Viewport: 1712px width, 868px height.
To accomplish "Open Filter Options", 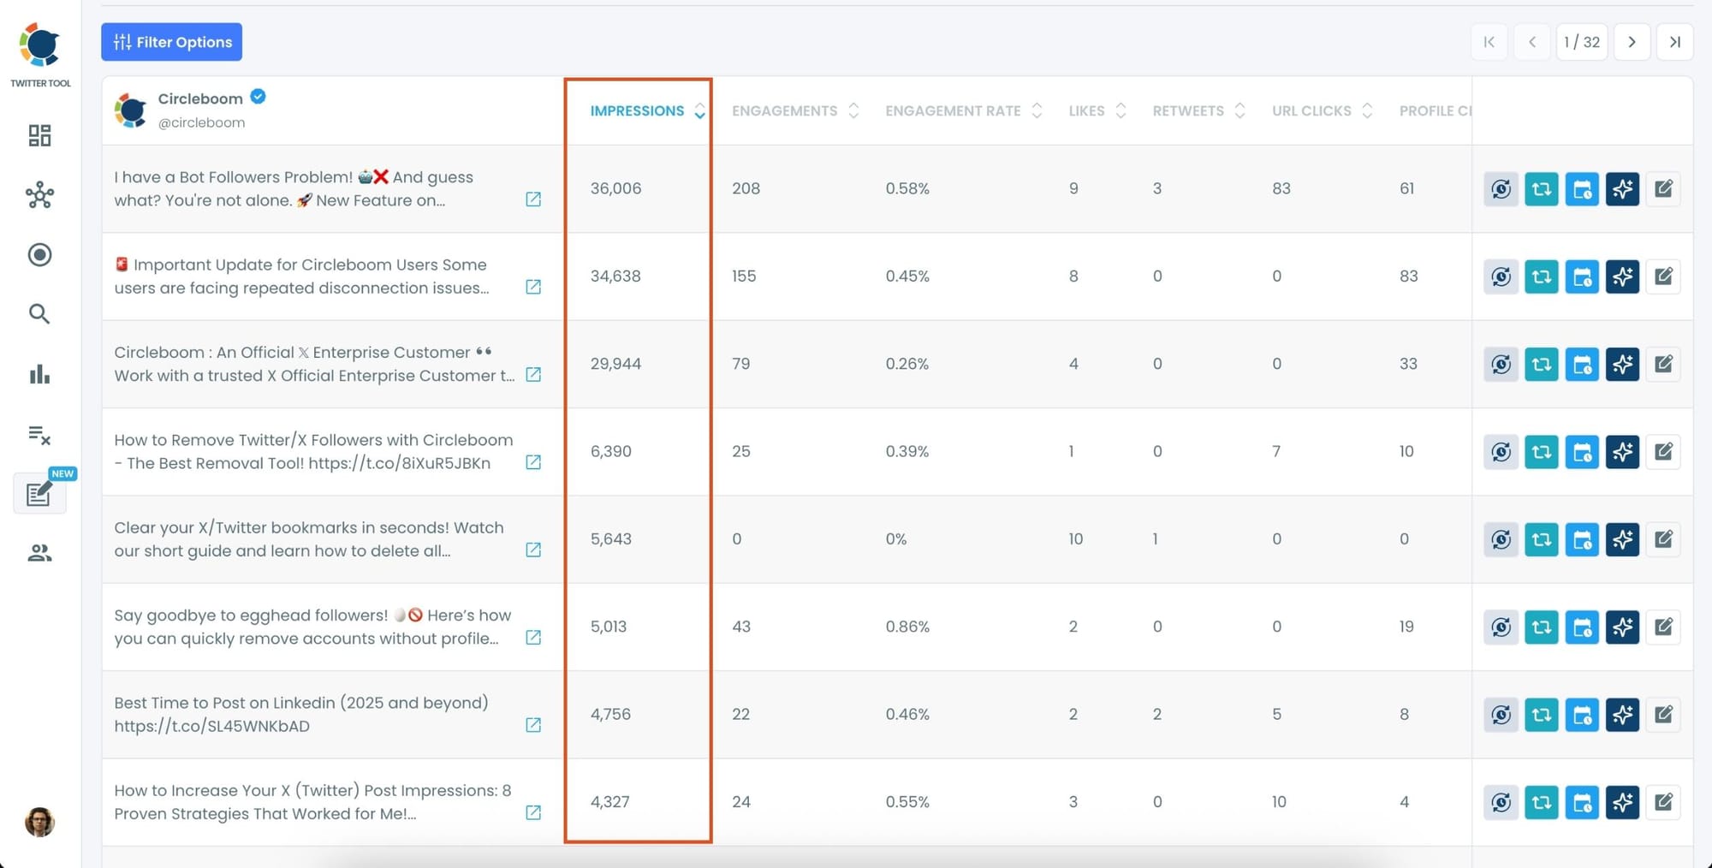I will 171,42.
